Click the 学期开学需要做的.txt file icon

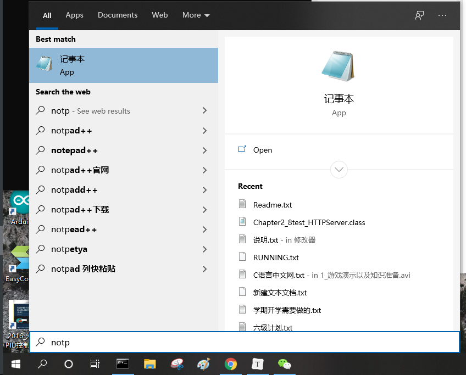tap(242, 309)
